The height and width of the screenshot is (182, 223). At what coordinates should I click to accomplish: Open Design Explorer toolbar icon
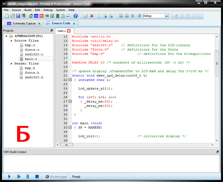point(58,16)
